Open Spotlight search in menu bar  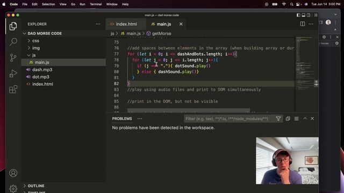(x=291, y=4)
